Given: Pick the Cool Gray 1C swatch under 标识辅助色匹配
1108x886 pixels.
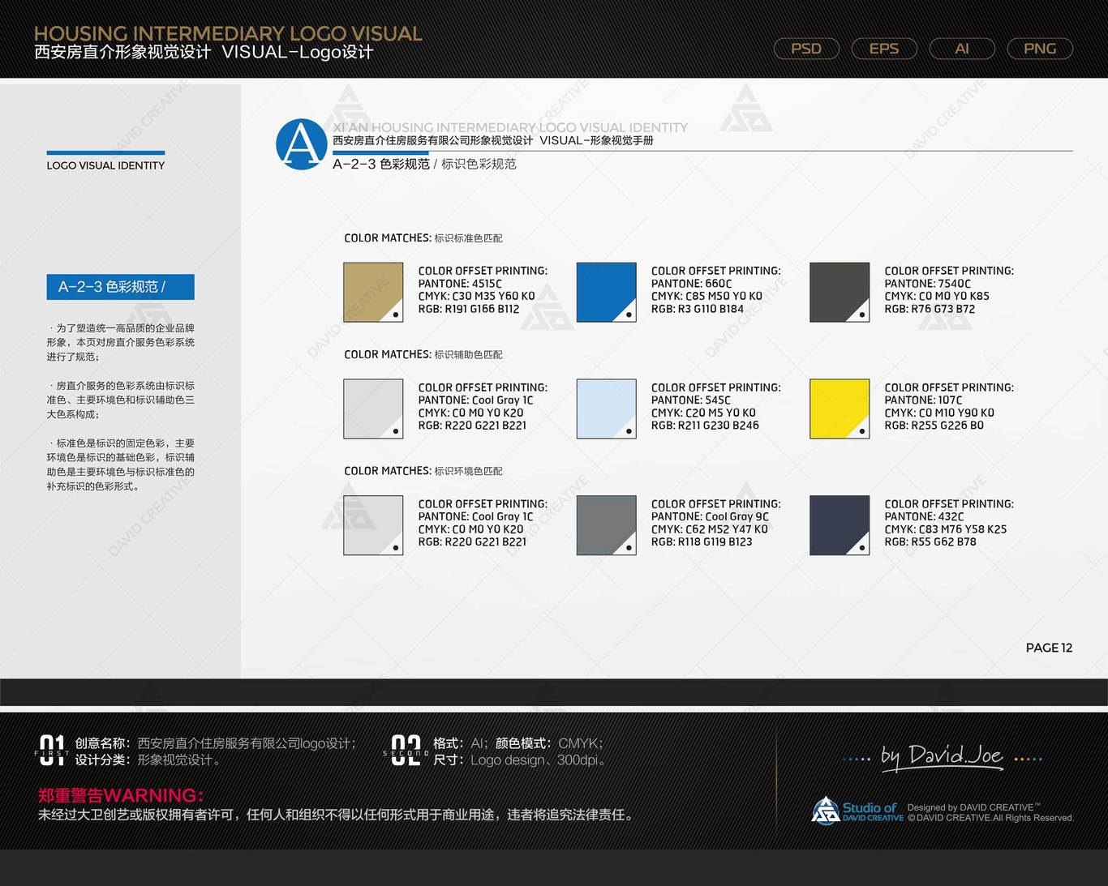Looking at the screenshot, I should tap(373, 409).
